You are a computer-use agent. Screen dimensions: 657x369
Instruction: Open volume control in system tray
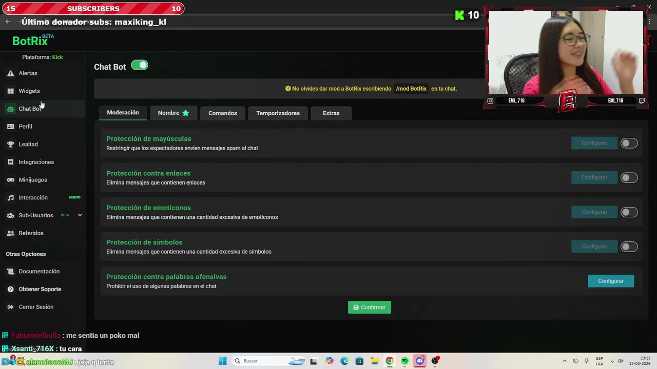pos(620,361)
